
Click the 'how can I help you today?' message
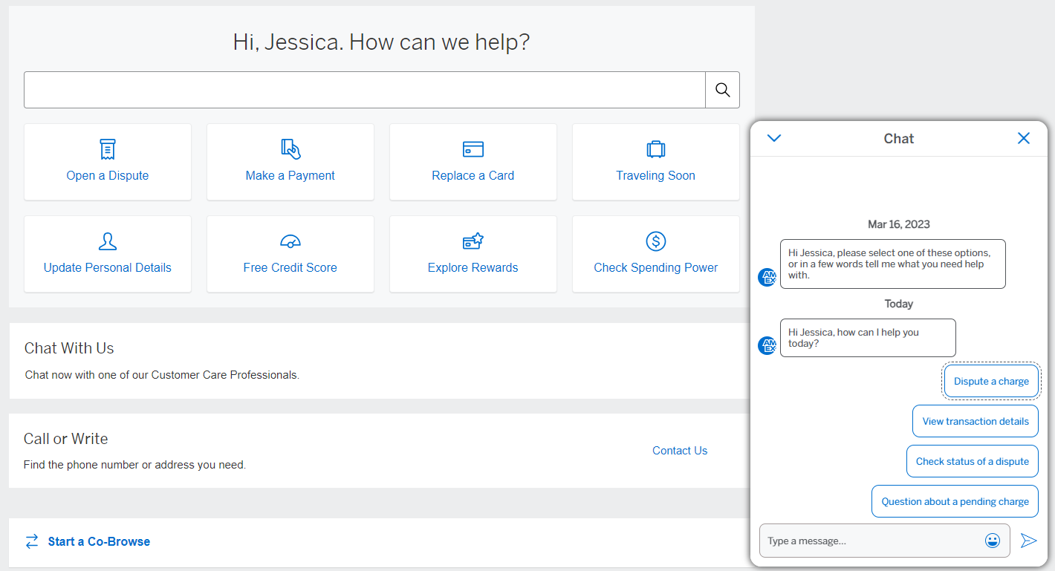click(868, 338)
